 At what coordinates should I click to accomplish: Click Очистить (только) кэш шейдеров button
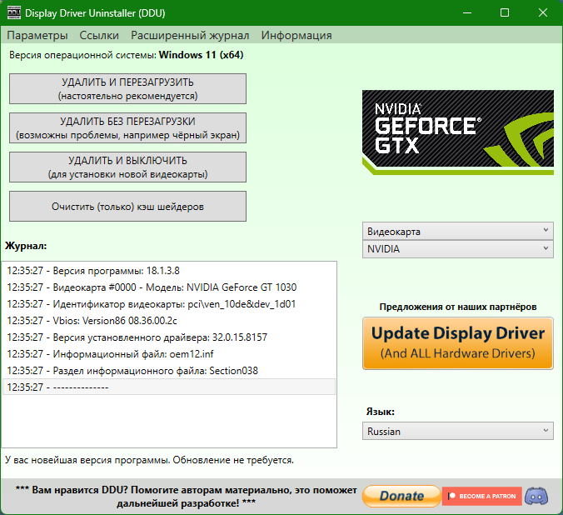pos(127,207)
